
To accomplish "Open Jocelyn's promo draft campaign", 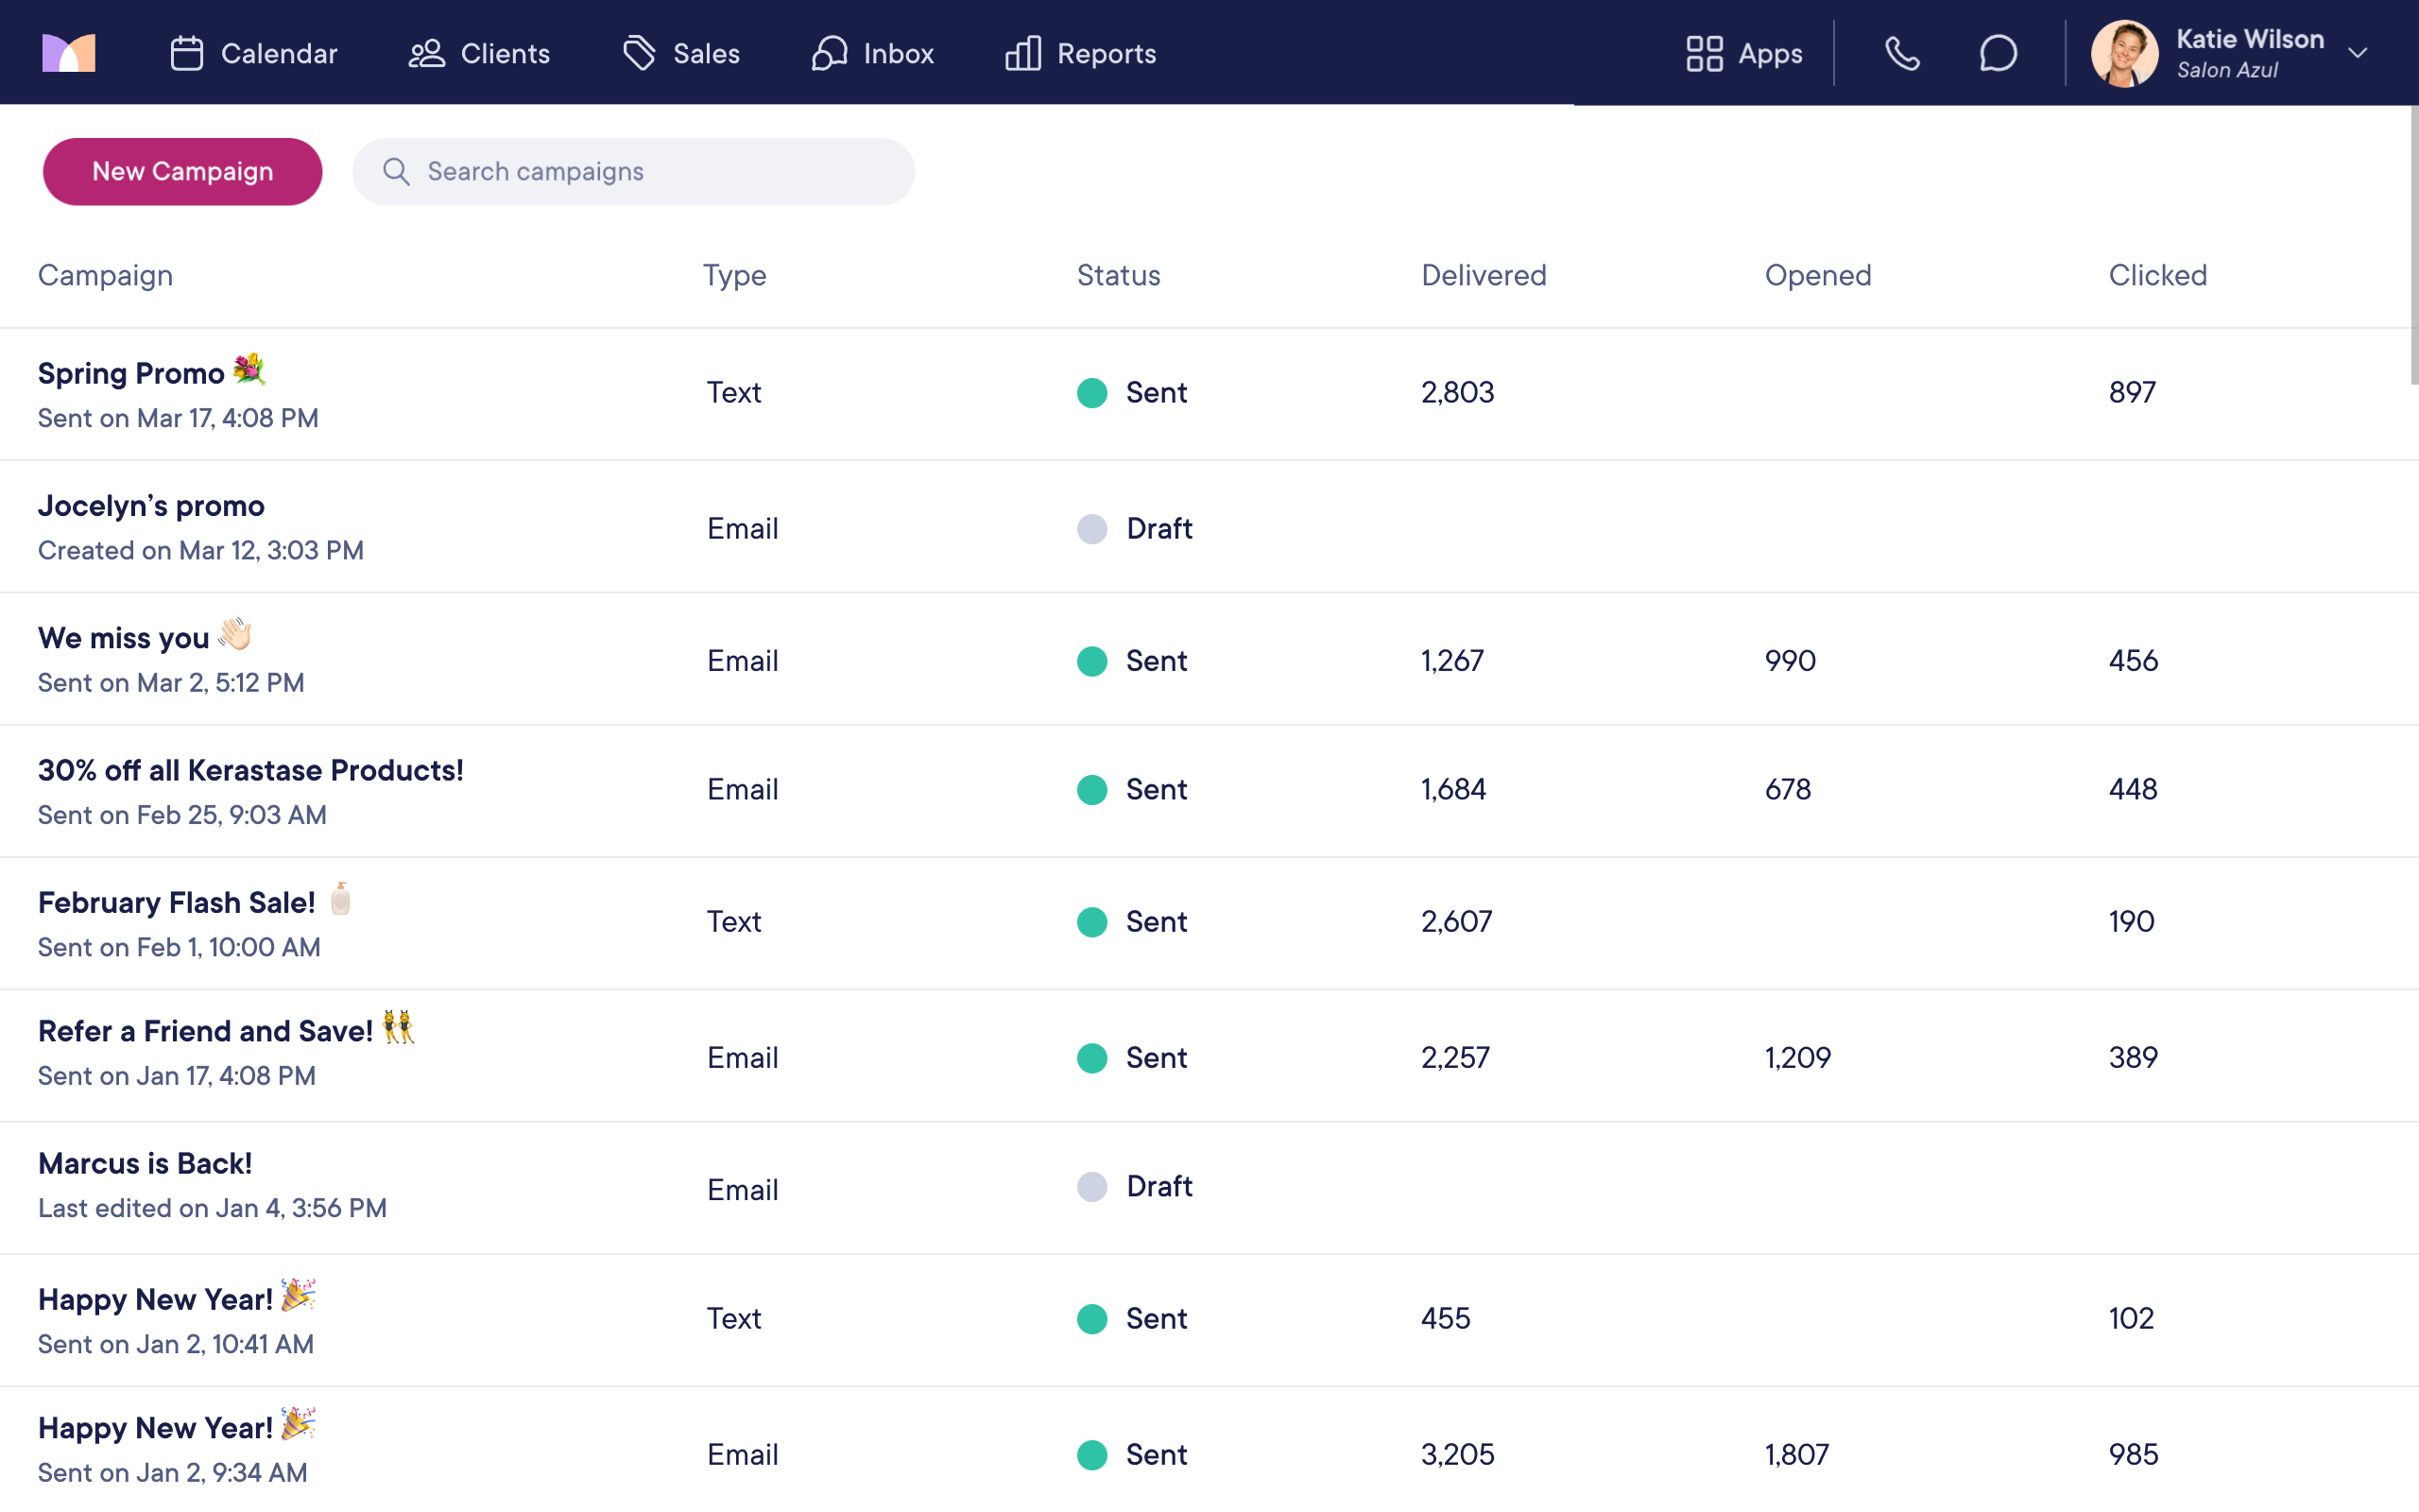I will (x=151, y=506).
